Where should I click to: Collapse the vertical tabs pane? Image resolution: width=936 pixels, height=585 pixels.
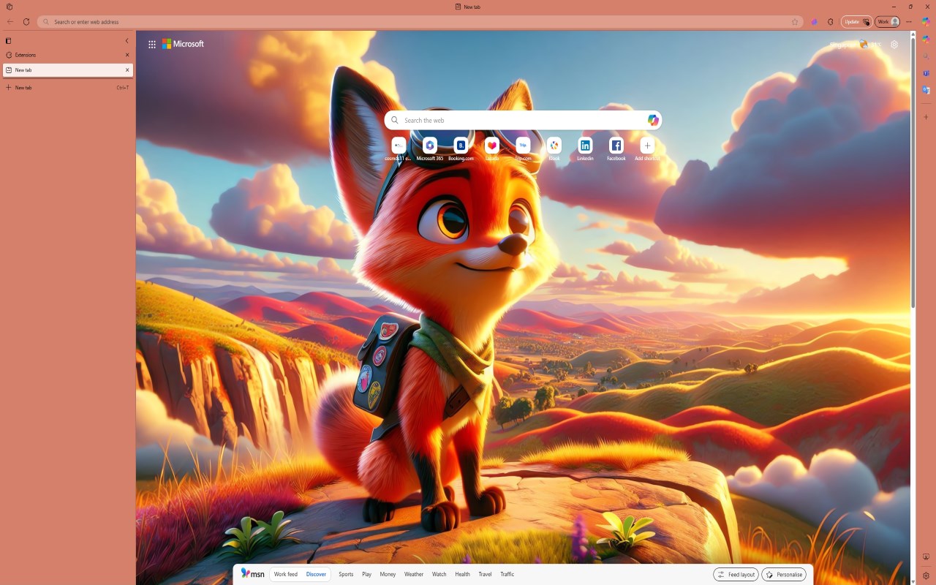pyautogui.click(x=127, y=41)
